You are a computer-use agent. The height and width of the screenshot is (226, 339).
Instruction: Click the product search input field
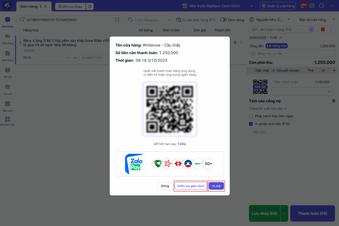click(x=70, y=20)
